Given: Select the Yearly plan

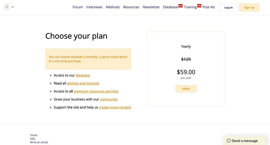Looking at the screenshot, I should point(186,89).
